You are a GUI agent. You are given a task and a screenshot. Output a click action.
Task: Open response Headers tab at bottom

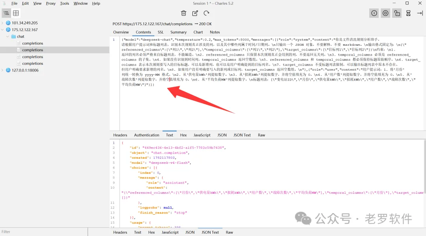(120, 232)
